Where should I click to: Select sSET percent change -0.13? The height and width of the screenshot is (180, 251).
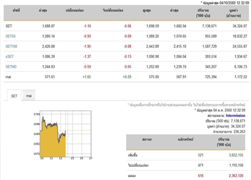[x=127, y=56]
